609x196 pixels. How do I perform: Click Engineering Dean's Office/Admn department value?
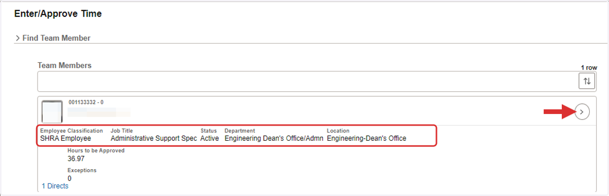pos(274,138)
